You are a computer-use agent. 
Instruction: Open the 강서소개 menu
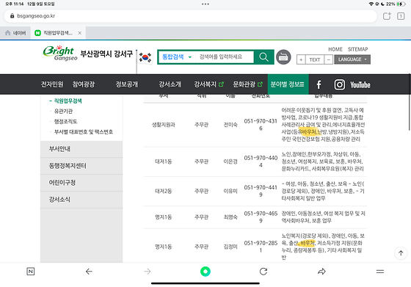pos(170,84)
